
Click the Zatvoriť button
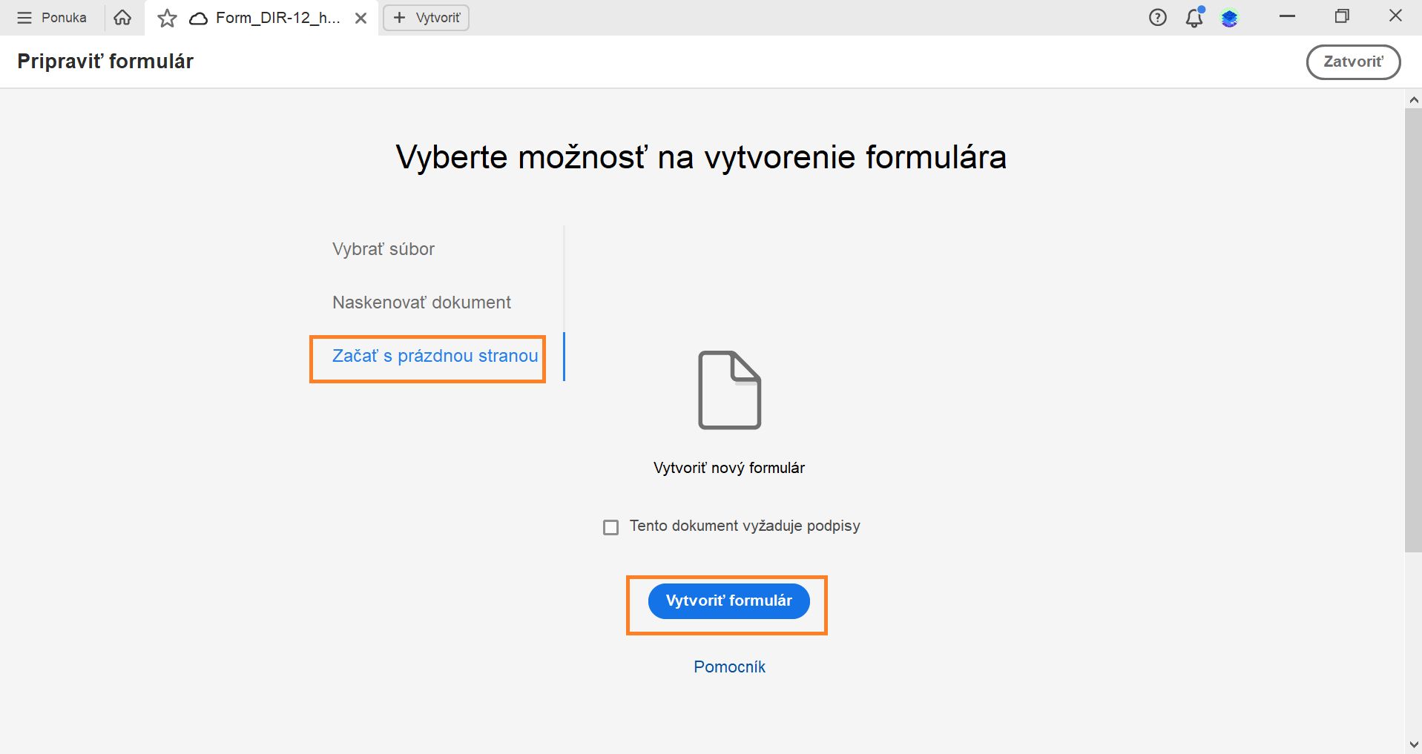(x=1353, y=62)
